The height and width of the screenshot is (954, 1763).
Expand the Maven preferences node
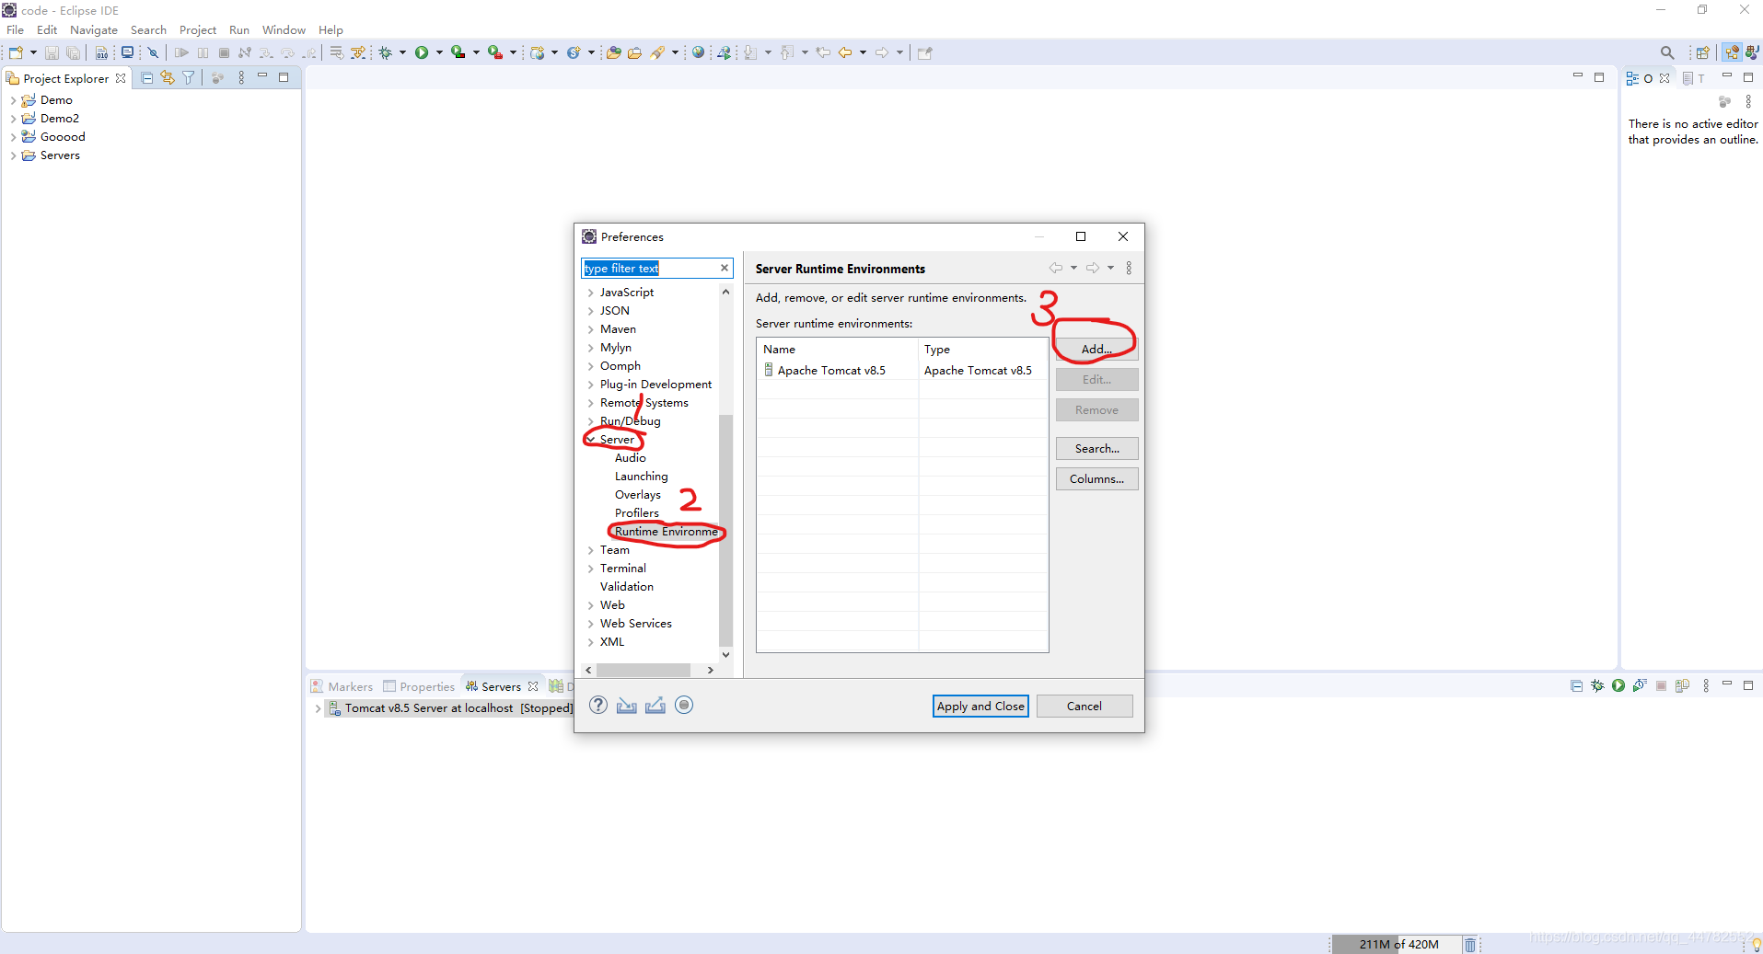coord(591,329)
